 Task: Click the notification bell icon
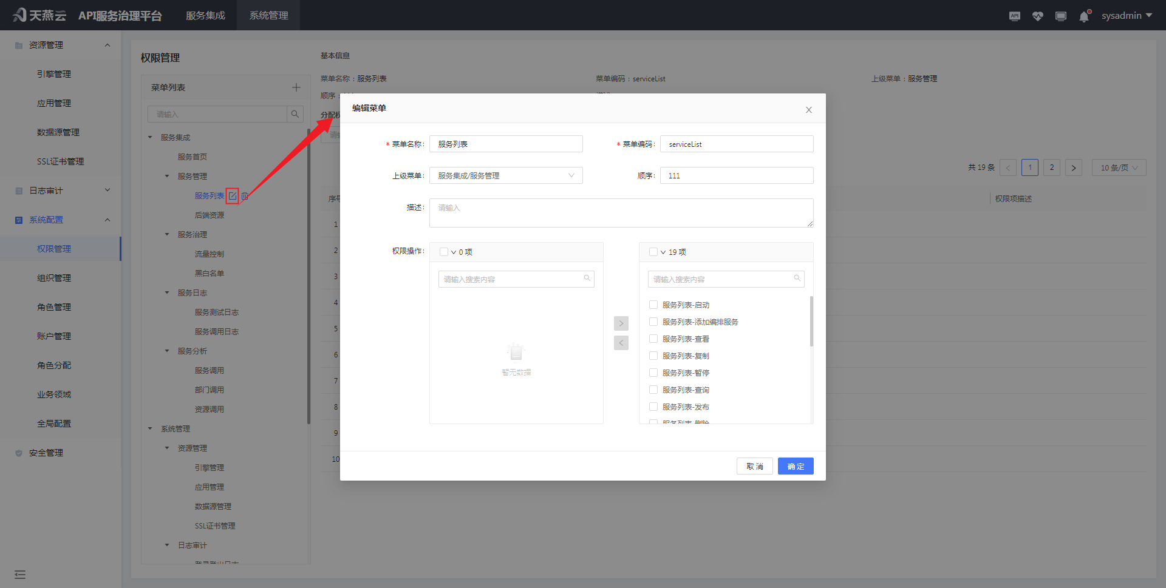point(1084,16)
